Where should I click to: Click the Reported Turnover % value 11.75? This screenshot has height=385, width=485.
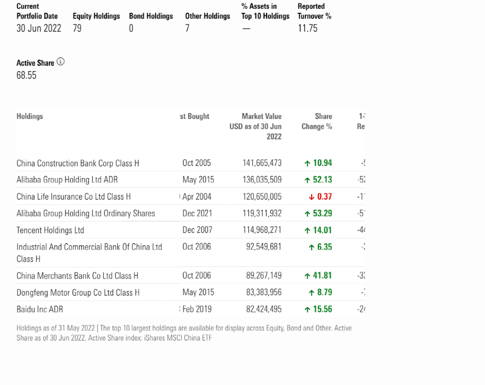(x=307, y=28)
